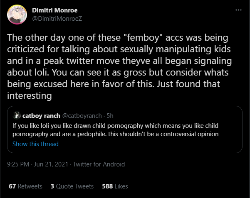Click catboy ranch's small avatar
The height and width of the screenshot is (198, 250).
pos(17,115)
